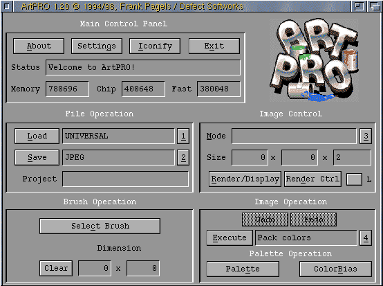Open the Mode list with button 3
This screenshot has height=286, width=383.
click(366, 136)
